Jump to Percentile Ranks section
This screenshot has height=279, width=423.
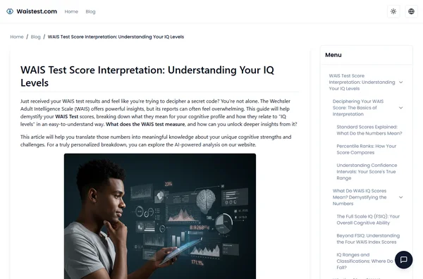(x=367, y=149)
